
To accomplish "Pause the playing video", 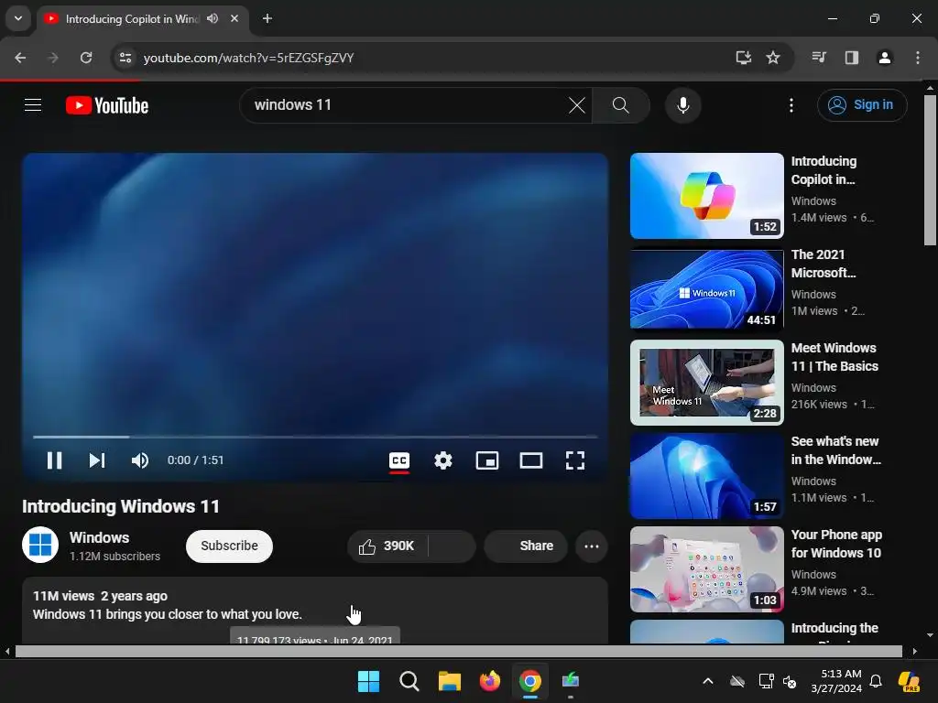I will (54, 460).
